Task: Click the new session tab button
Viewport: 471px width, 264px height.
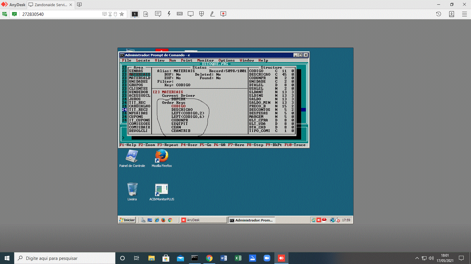Action: [x=79, y=5]
